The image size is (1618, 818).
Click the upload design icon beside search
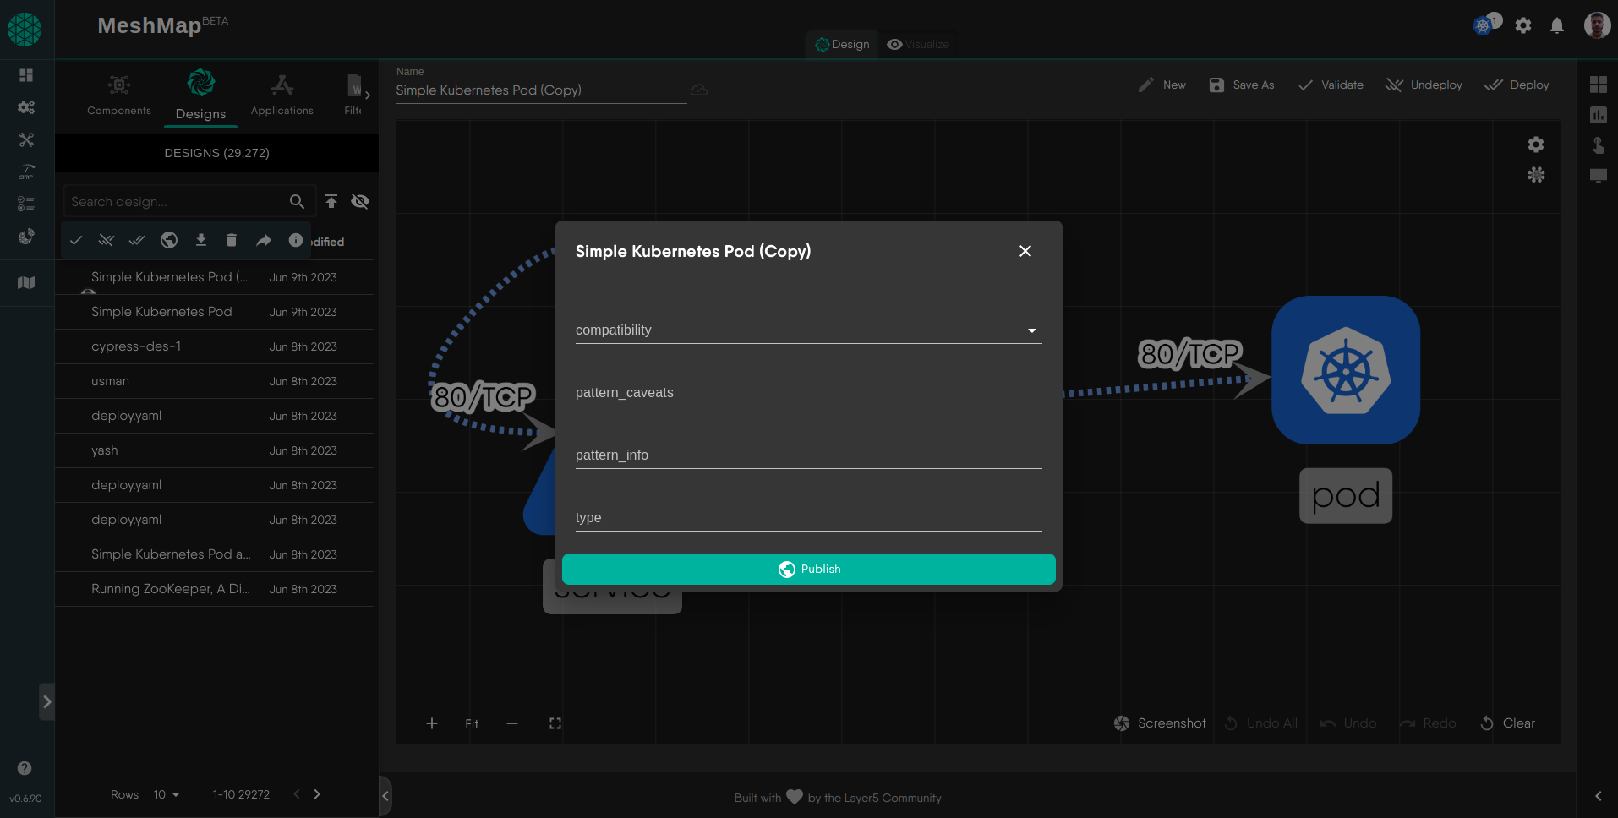point(331,201)
